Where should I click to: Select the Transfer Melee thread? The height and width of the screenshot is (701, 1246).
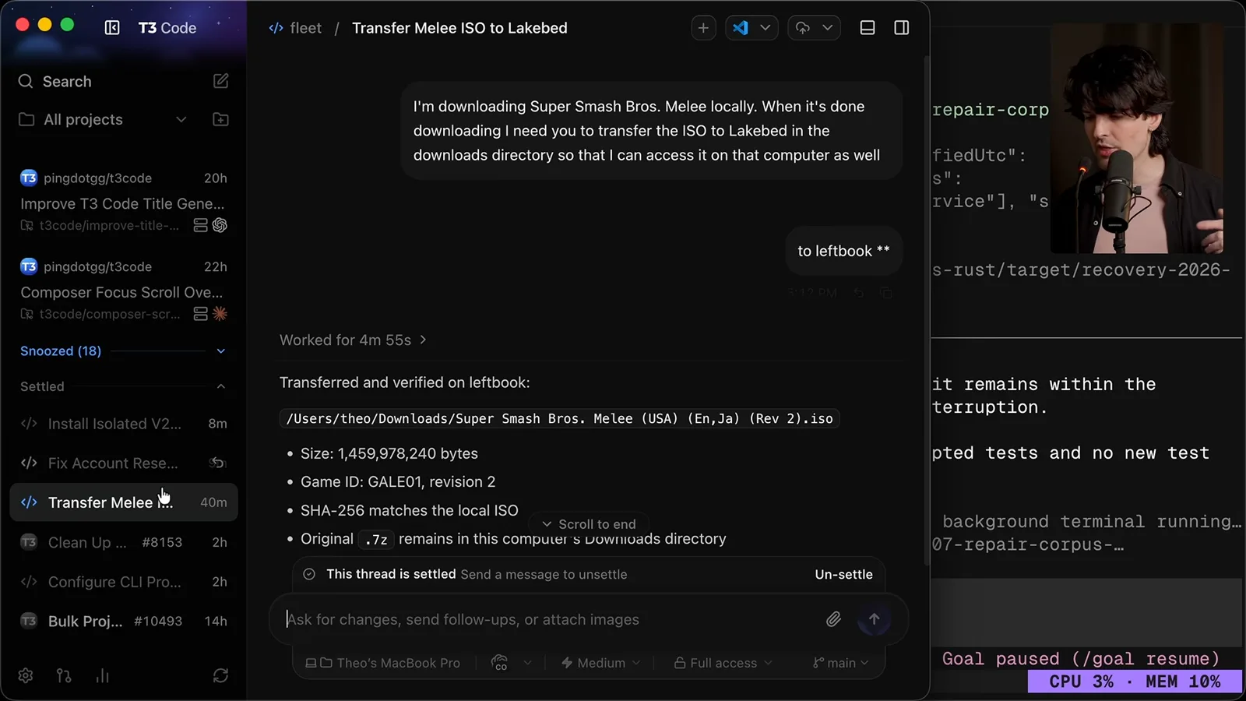point(124,502)
